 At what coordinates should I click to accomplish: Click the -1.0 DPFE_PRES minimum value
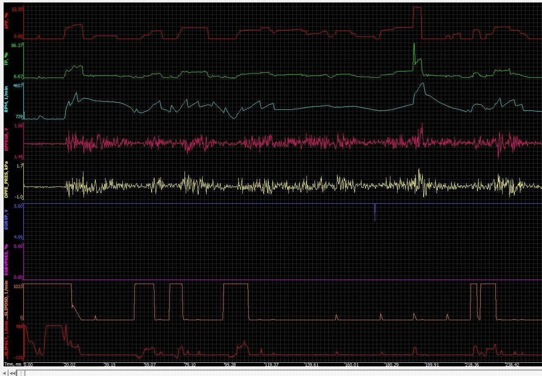[x=19, y=197]
